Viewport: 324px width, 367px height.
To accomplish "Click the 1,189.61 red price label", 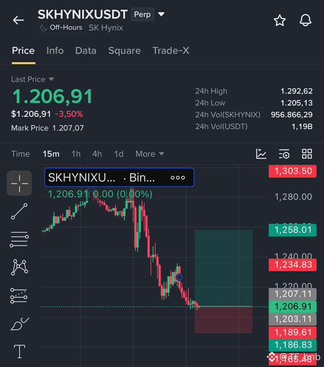I will 293,332.
